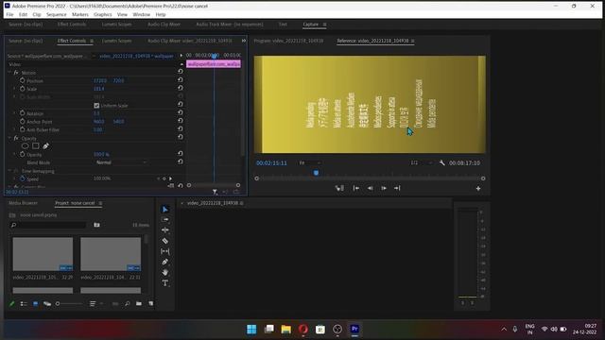Toggle animation stopwatch for Anchor Point
This screenshot has height=340, width=605.
coord(23,121)
